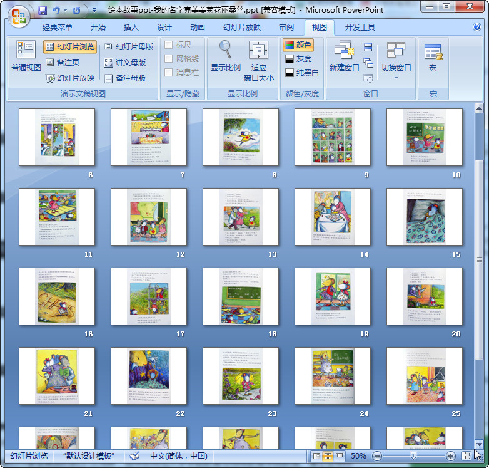The width and height of the screenshot is (489, 468).
Task: Open the undo history dropdown arrow
Action: pyautogui.click(x=65, y=10)
